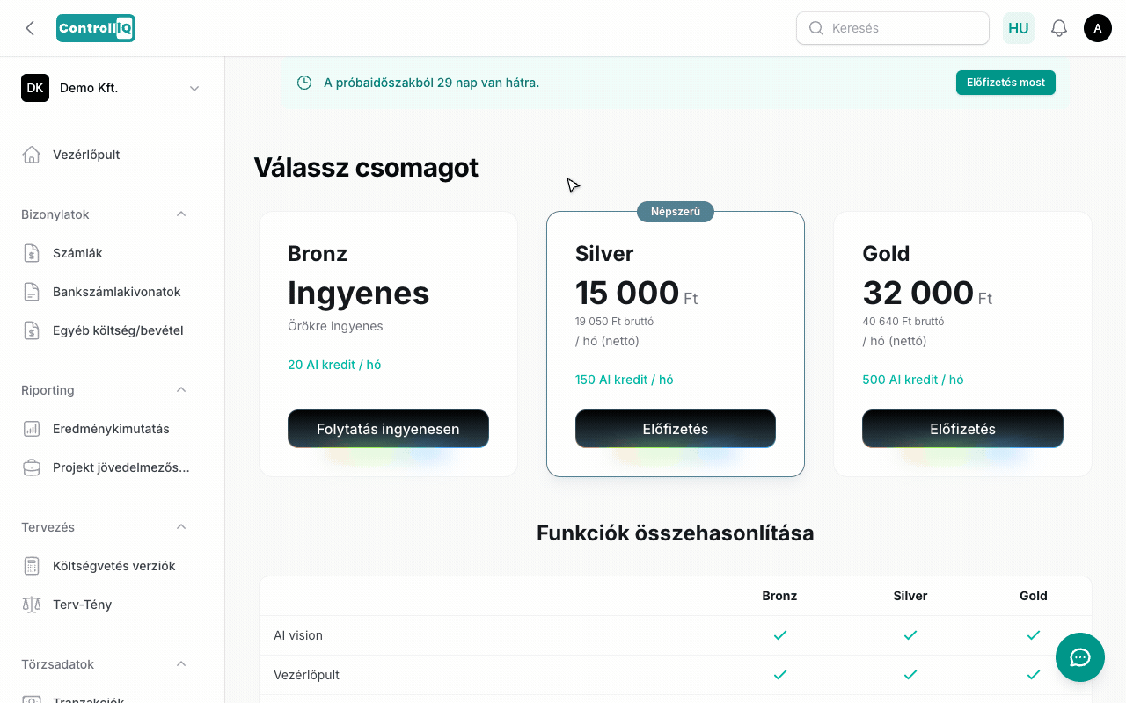Open the notifications bell
Screen dimensions: 1126x703
point(1059,28)
